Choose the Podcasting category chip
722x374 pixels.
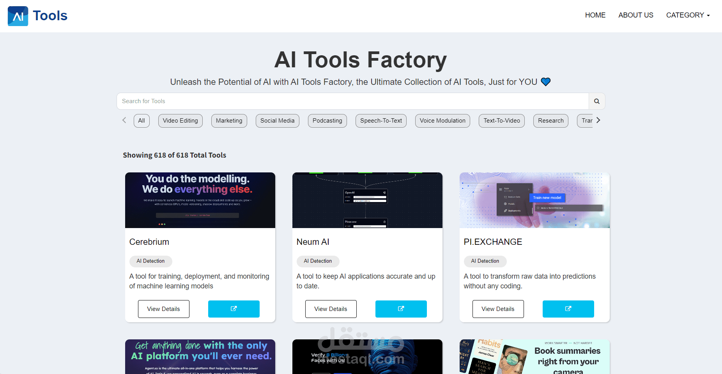coord(327,121)
